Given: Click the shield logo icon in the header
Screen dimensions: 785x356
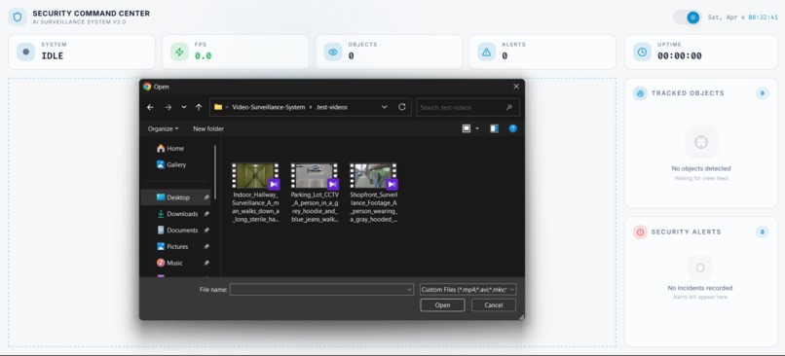Looking at the screenshot, I should pyautogui.click(x=17, y=17).
